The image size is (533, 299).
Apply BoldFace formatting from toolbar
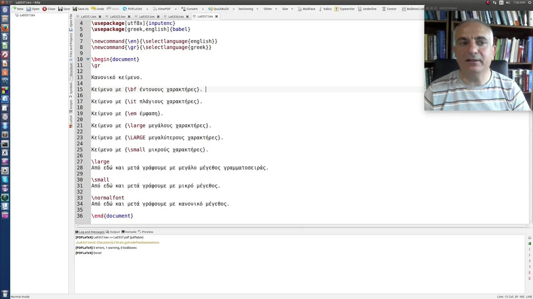[306, 9]
